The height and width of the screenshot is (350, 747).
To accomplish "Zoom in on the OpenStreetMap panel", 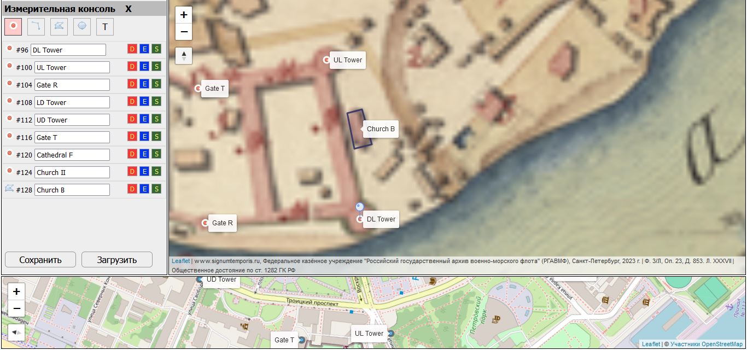I will click(16, 292).
